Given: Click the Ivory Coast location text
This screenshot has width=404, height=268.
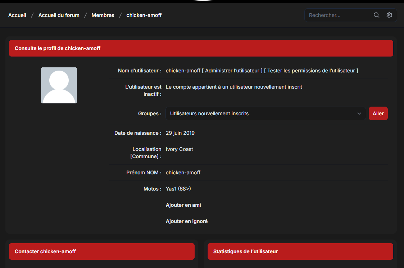Looking at the screenshot, I should [179, 149].
